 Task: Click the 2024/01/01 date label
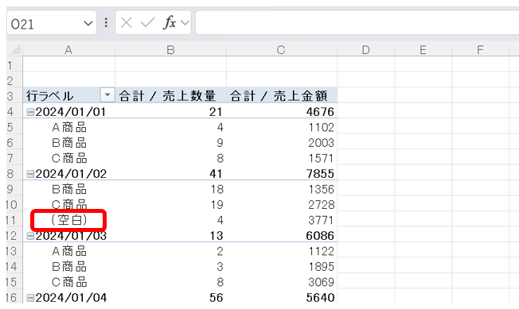point(71,112)
